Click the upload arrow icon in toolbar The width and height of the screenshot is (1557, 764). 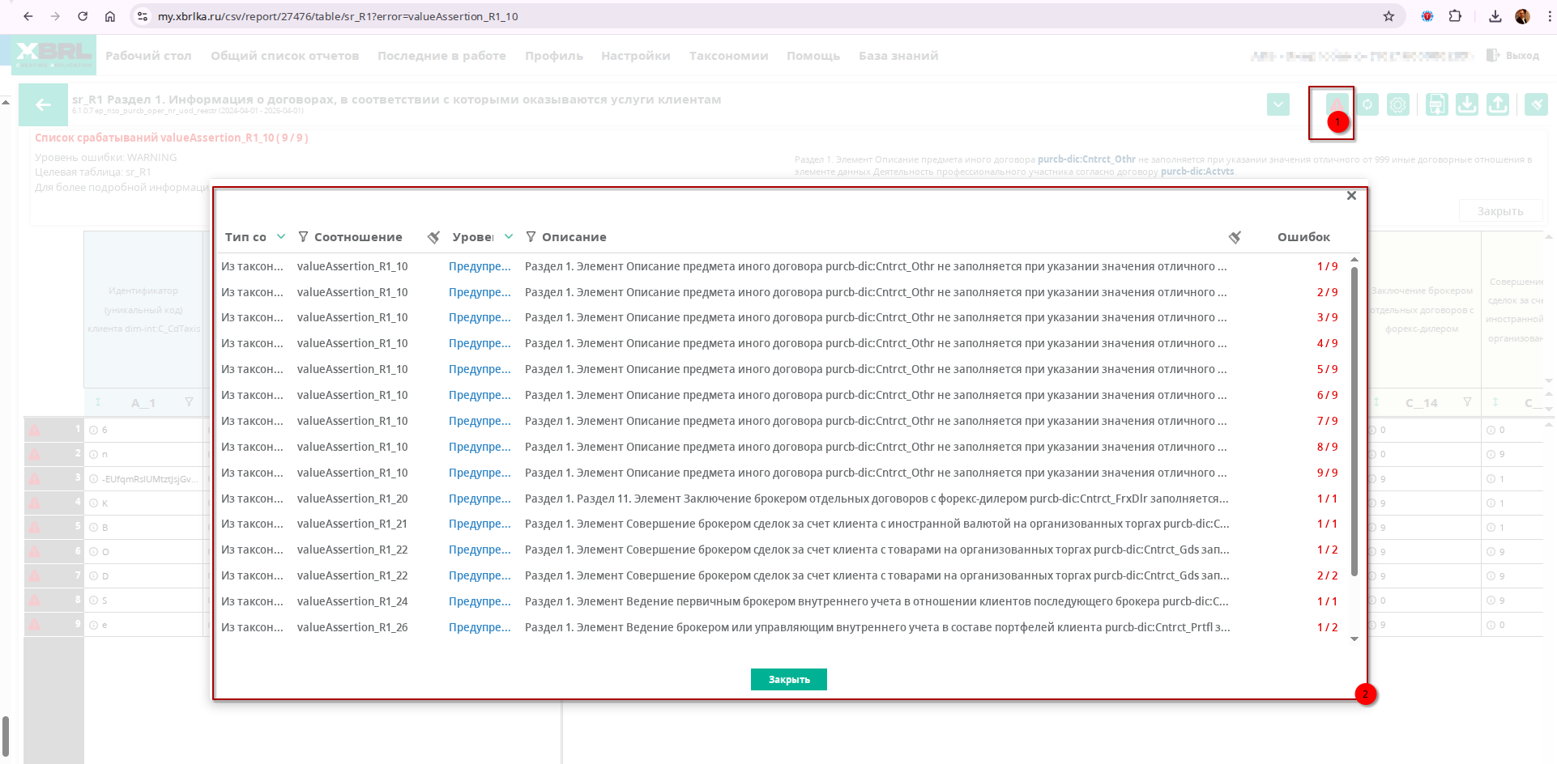click(1498, 104)
